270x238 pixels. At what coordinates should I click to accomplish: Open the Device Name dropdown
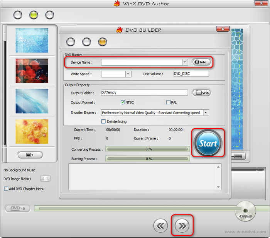pyautogui.click(x=185, y=62)
